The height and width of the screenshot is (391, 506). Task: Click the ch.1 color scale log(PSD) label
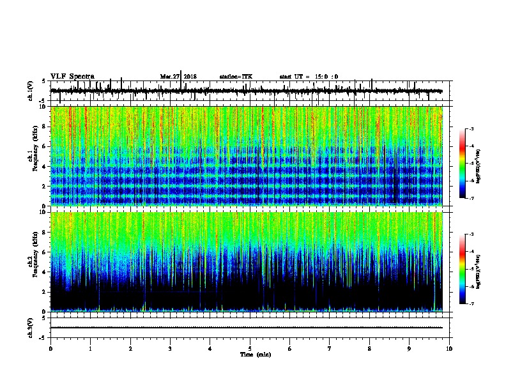(x=479, y=167)
